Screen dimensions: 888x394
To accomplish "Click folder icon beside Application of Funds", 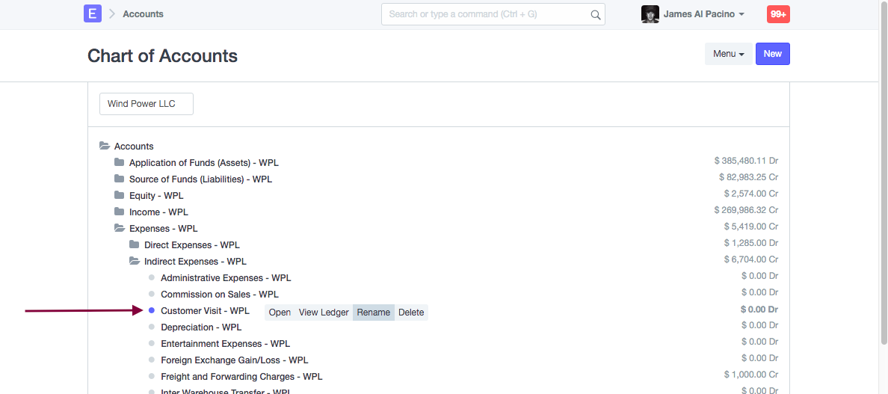I will [x=120, y=163].
